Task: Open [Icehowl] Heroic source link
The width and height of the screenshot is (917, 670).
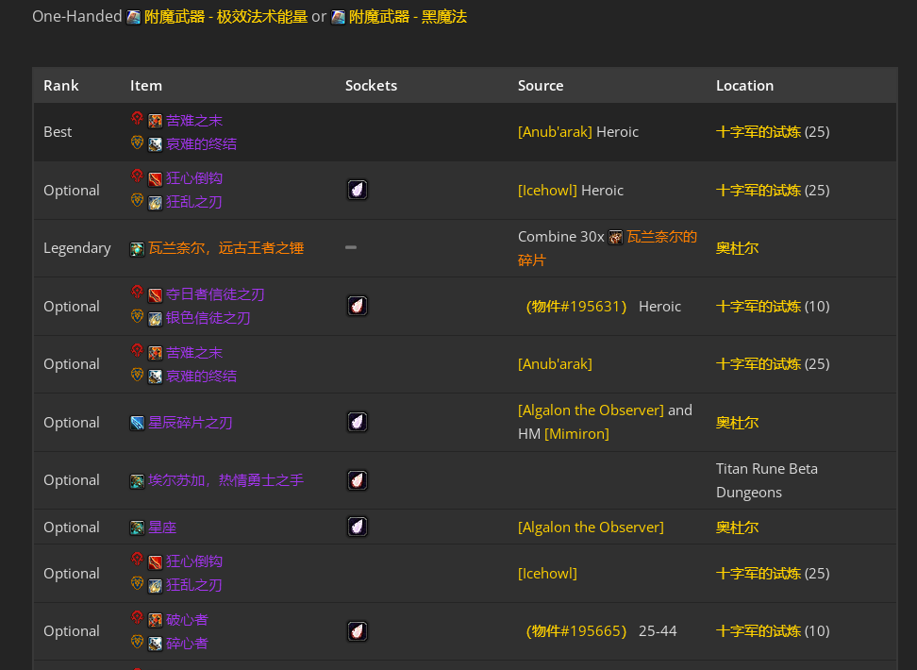Action: pyautogui.click(x=547, y=191)
